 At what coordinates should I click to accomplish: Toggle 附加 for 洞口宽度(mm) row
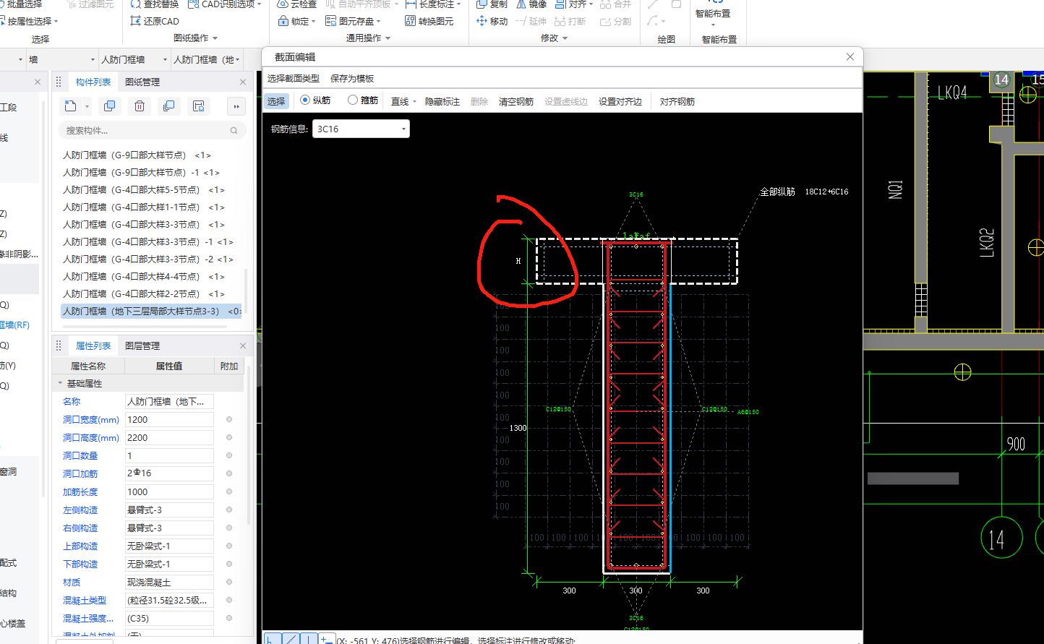[x=229, y=419]
